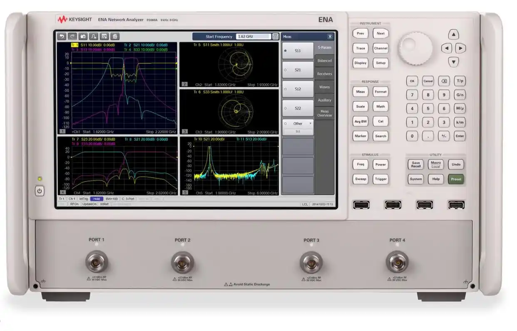The height and width of the screenshot is (331, 517).
Task: Switch to the Receivers tab
Action: 324,74
